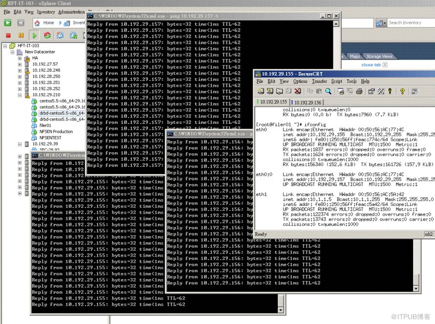Suspend VM with orange pause icon
Image resolution: width=435 pixels, height=324 pixels.
tap(21, 35)
